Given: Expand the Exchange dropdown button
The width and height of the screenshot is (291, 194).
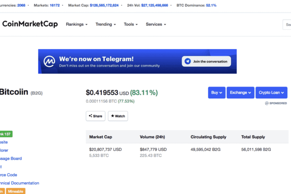Looking at the screenshot, I should [240, 92].
